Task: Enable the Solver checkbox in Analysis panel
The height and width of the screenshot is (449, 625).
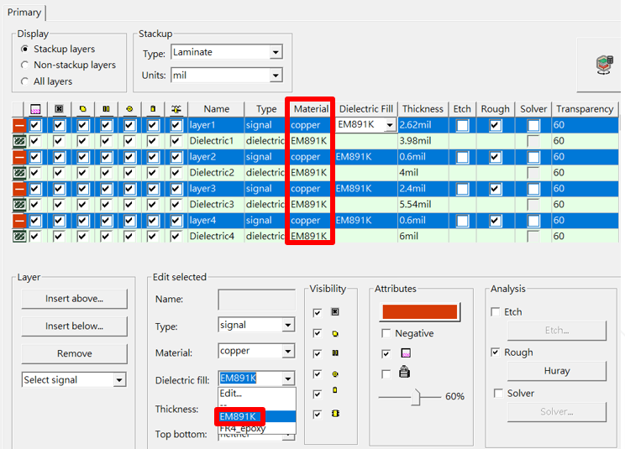Action: pos(498,394)
